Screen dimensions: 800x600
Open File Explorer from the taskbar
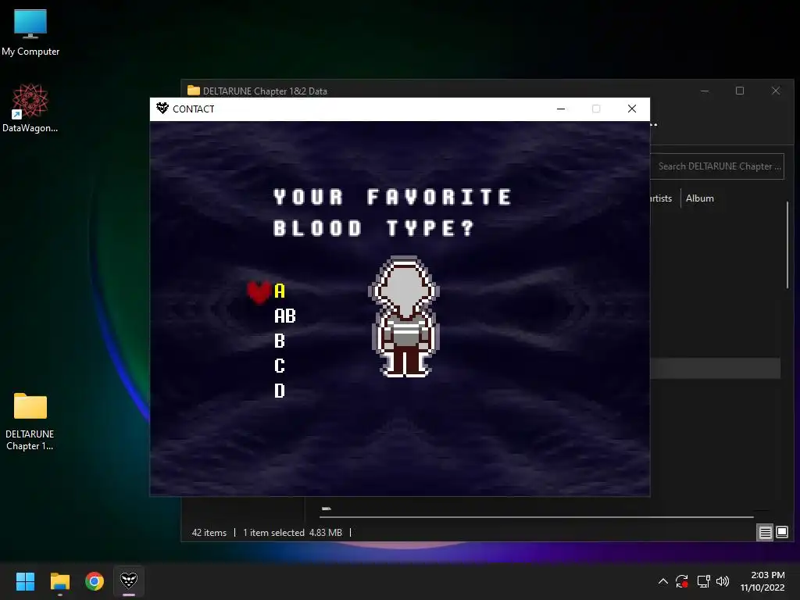point(59,581)
